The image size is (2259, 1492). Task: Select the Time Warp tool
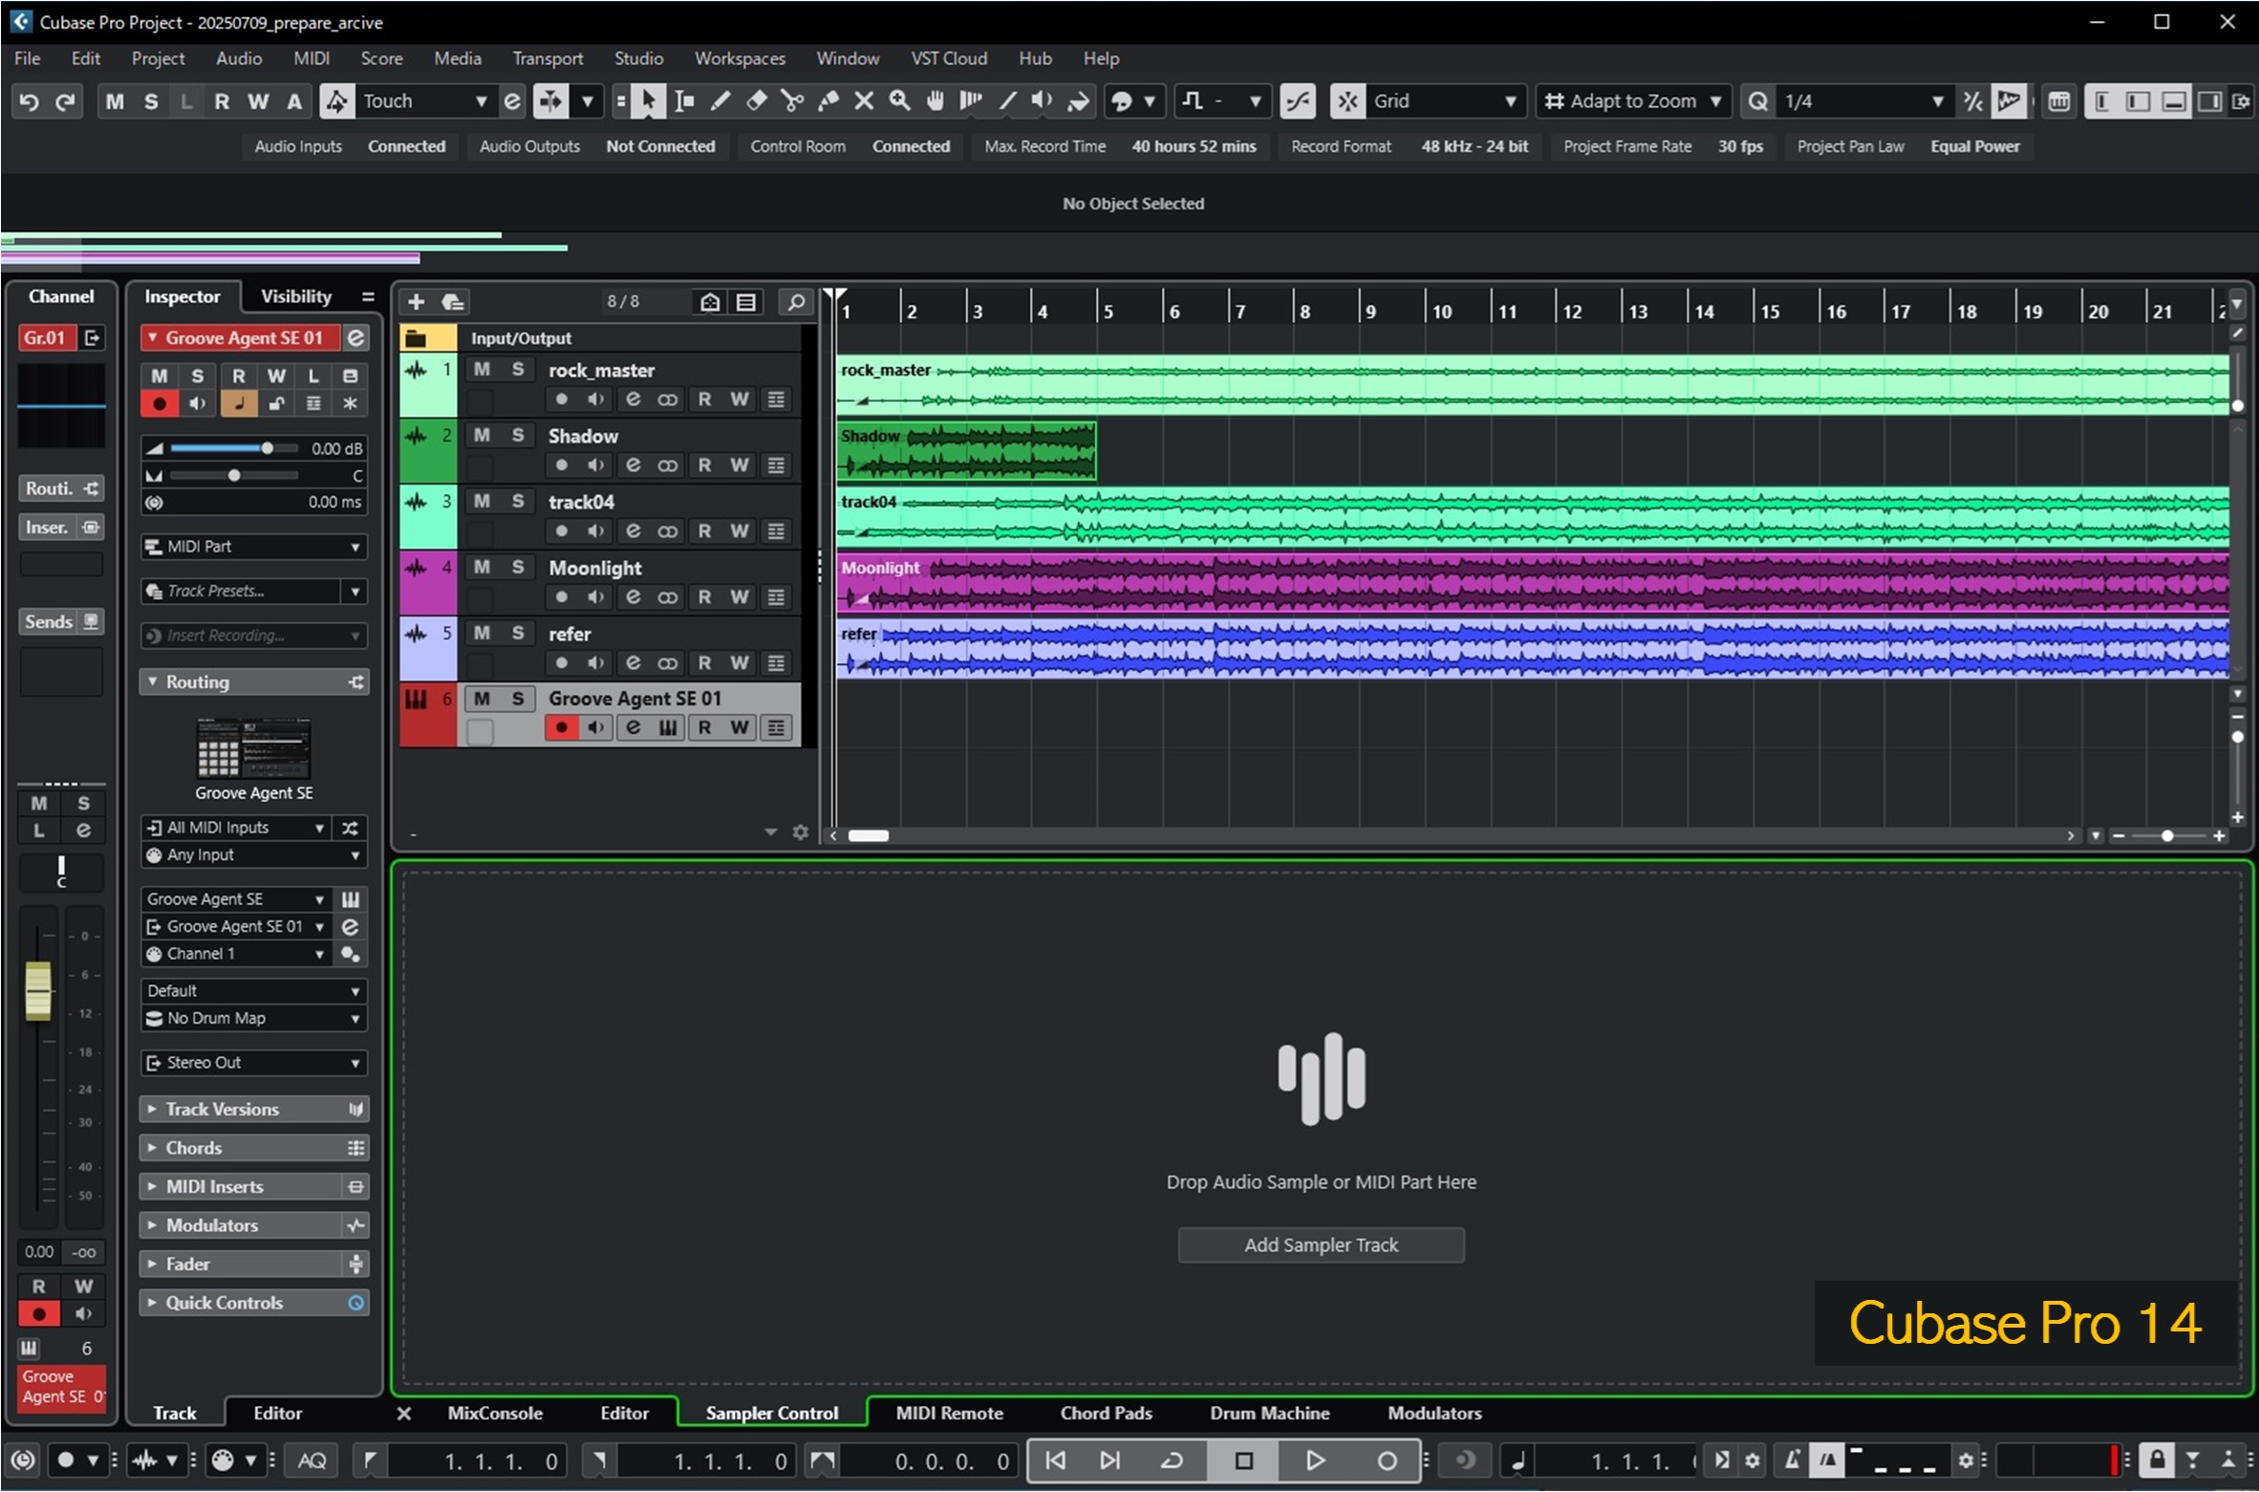tap(971, 100)
